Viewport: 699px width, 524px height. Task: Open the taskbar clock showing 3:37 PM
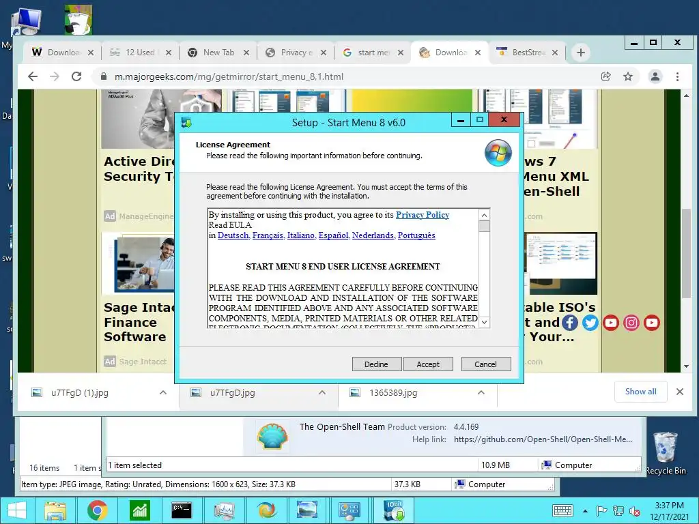click(669, 511)
